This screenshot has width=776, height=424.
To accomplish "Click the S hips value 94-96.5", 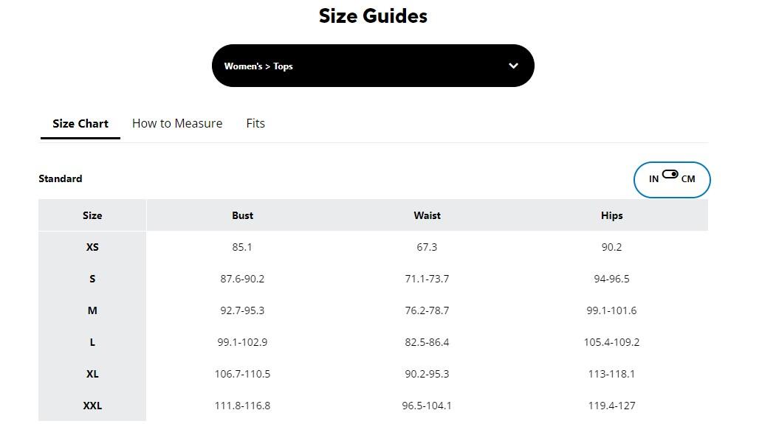I will pyautogui.click(x=611, y=279).
